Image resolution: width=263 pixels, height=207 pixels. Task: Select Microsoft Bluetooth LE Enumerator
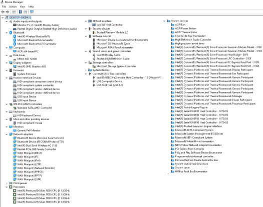[37, 44]
